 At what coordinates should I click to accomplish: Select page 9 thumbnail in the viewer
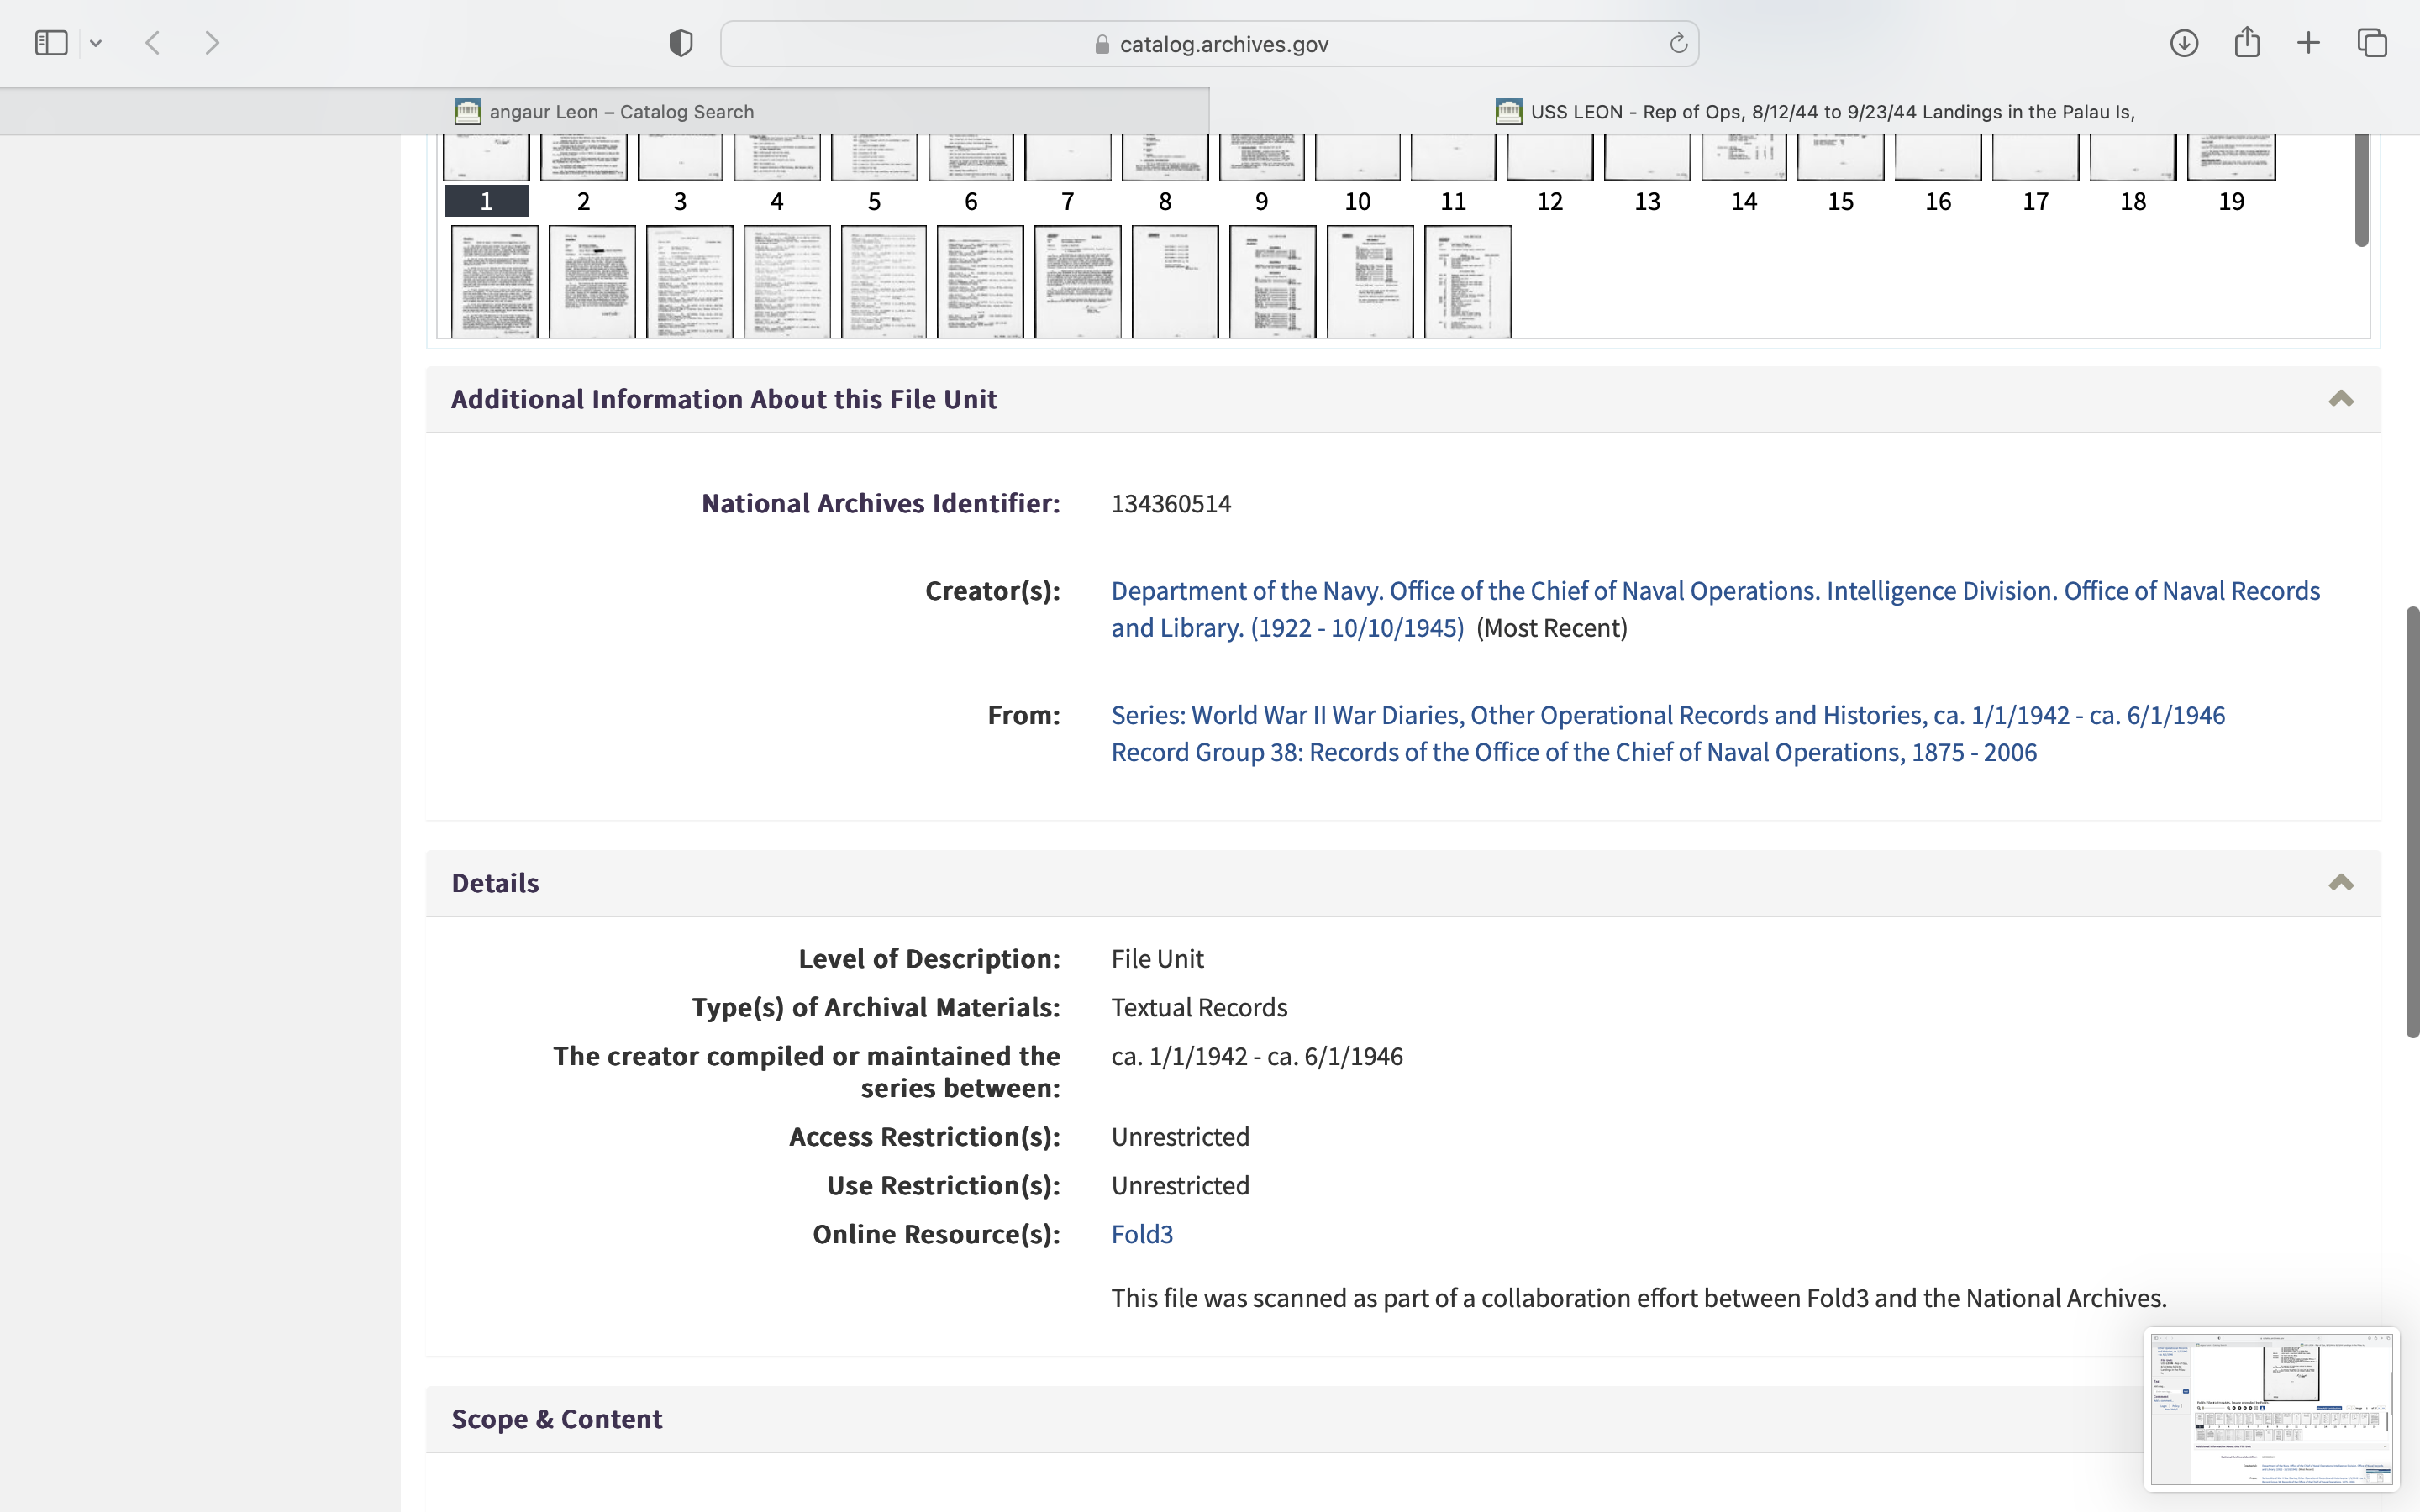1261,160
